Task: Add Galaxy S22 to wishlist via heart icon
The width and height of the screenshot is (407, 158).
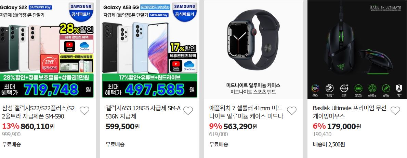Action: coord(84,111)
